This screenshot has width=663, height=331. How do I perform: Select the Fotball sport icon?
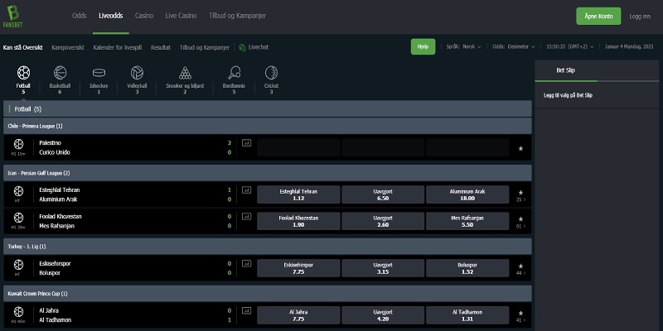(x=23, y=73)
